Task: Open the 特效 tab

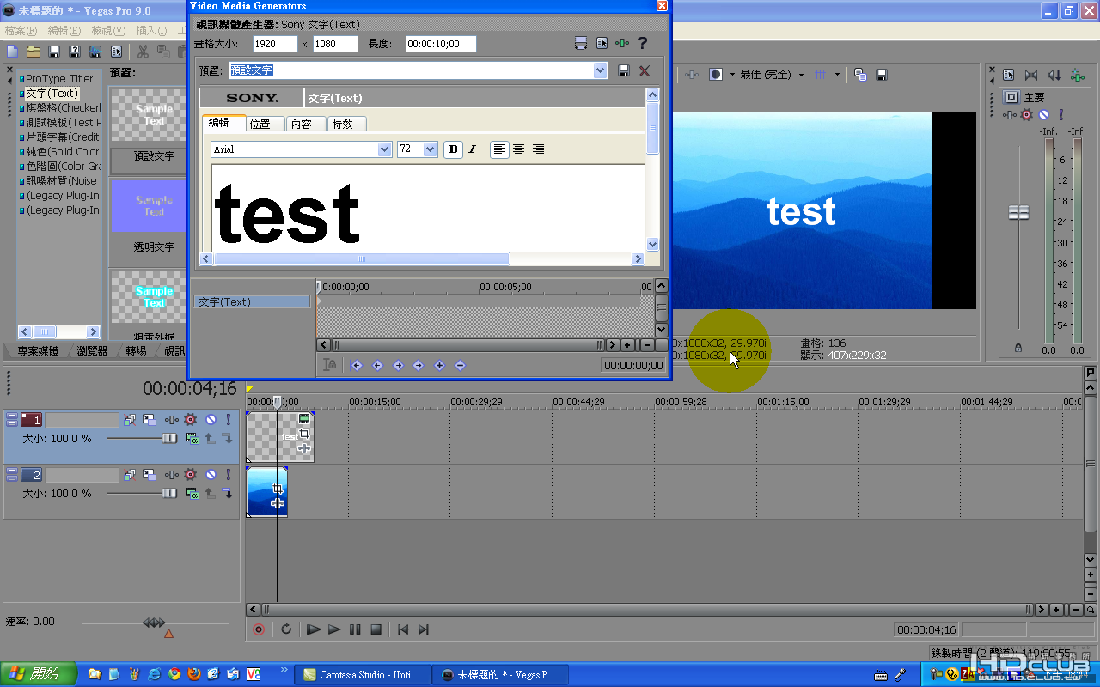Action: coord(346,124)
